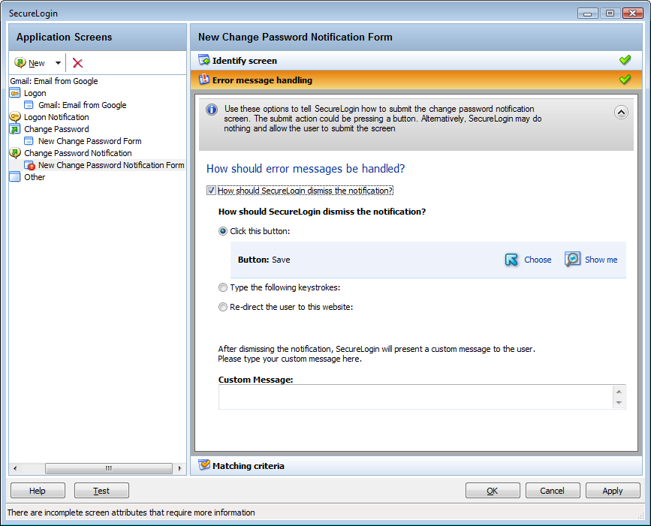Click the Show me magnifier icon

click(572, 260)
